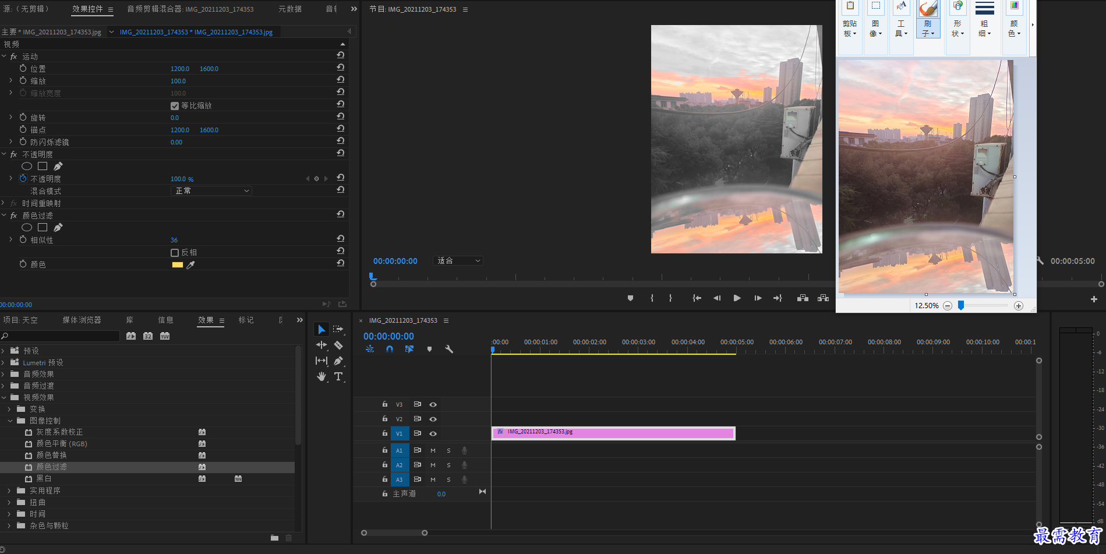The width and height of the screenshot is (1106, 554).
Task: Click the Play button in Program monitor
Action: [737, 298]
